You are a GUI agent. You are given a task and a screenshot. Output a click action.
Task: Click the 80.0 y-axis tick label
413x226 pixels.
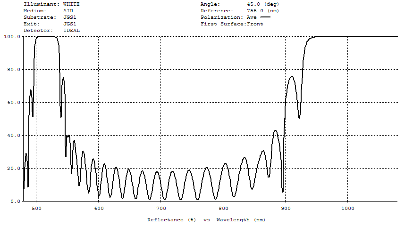(x=13, y=69)
